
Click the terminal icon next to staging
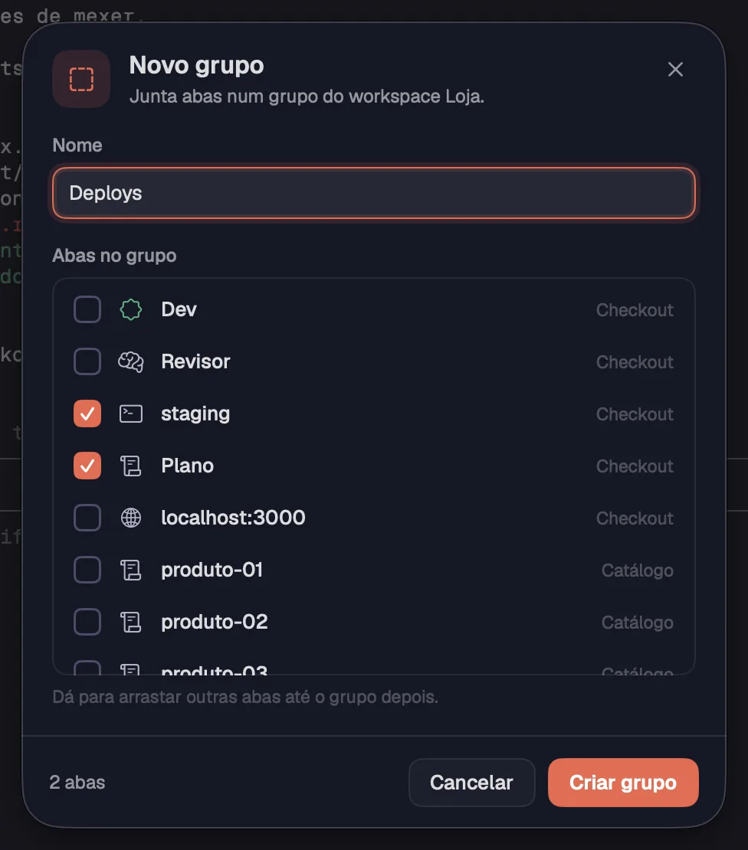pos(131,414)
